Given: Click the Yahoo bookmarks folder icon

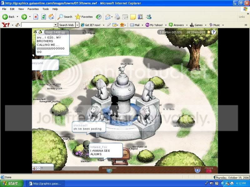Looking at the screenshot, I should click(114, 25).
